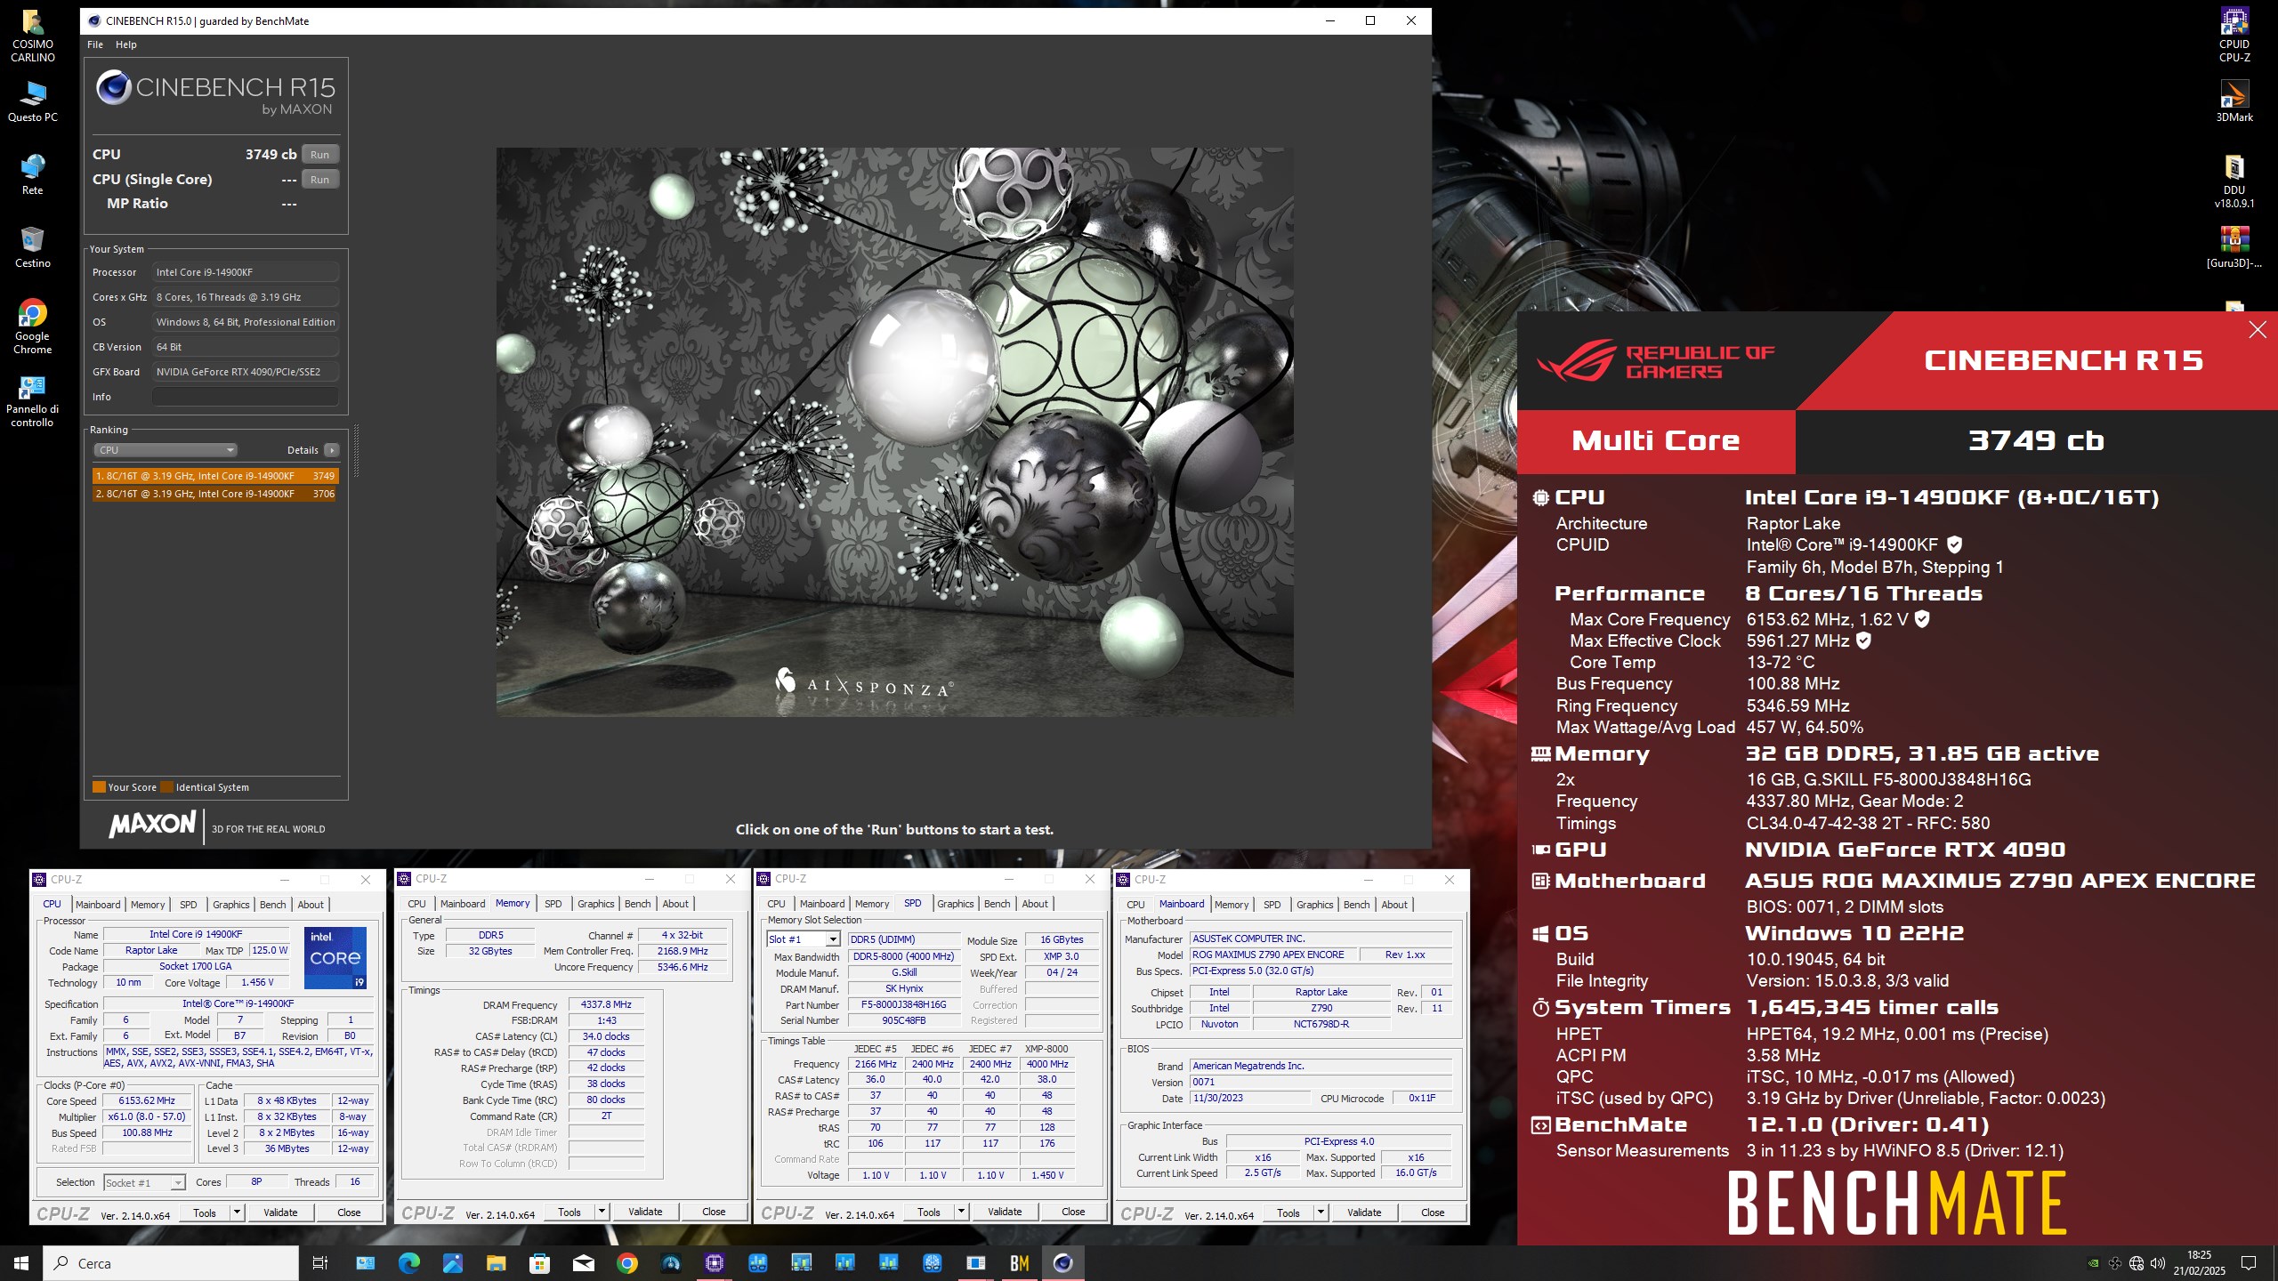Open the Rete network desktop icon
Viewport: 2278px width, 1281px height.
pos(33,175)
